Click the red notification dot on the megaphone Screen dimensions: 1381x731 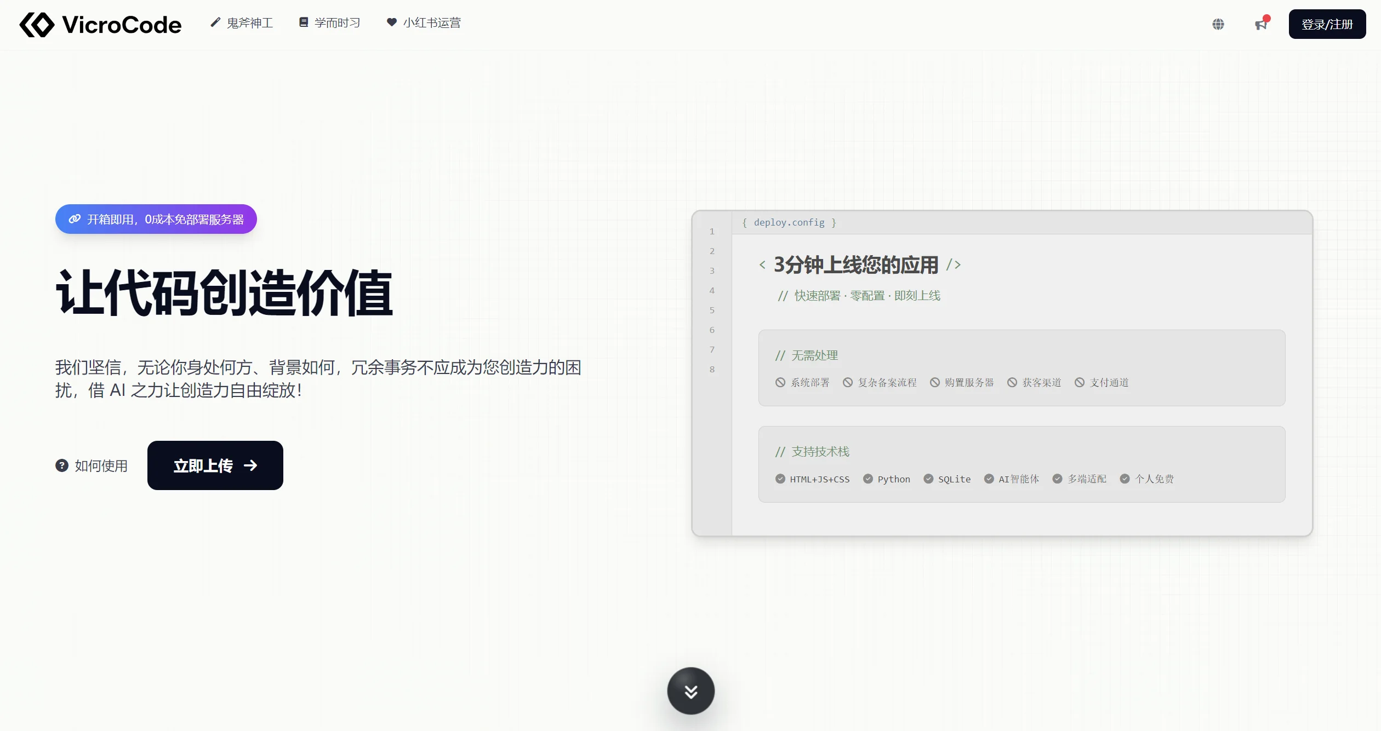coord(1266,18)
